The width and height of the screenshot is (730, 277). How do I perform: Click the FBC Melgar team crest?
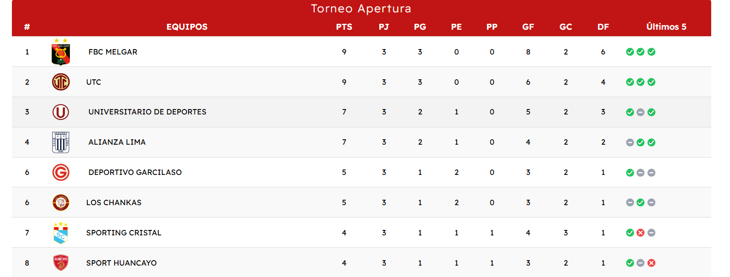click(x=61, y=52)
